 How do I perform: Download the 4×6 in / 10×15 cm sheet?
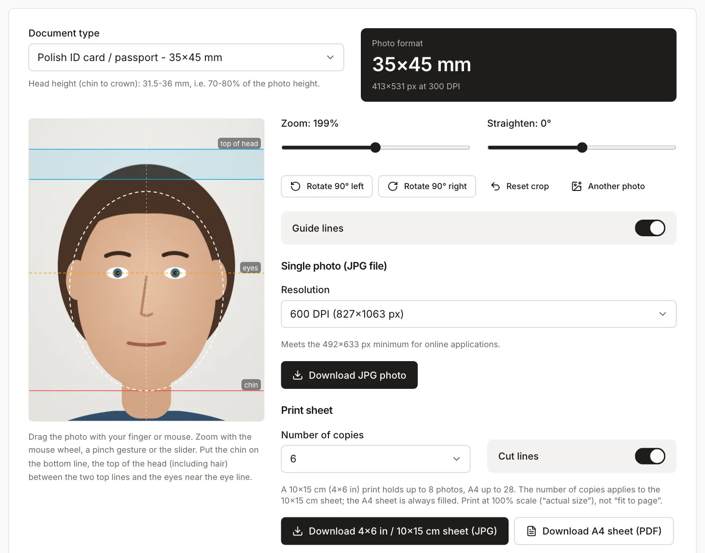[395, 531]
